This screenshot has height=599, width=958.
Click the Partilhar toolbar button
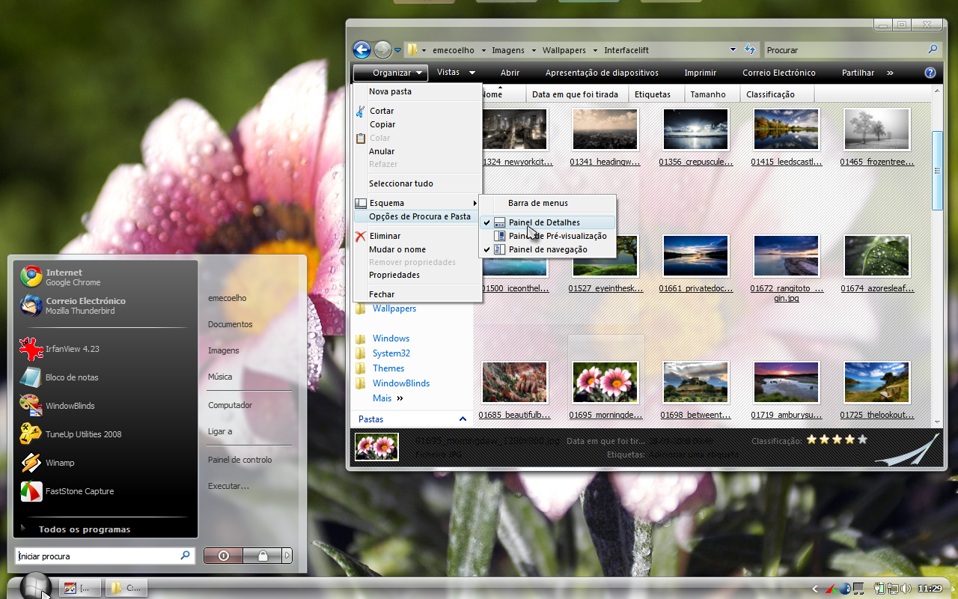click(x=858, y=73)
